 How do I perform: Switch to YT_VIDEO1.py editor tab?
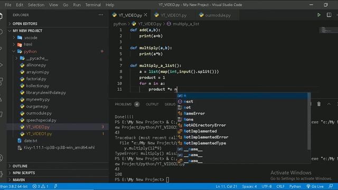(x=173, y=15)
